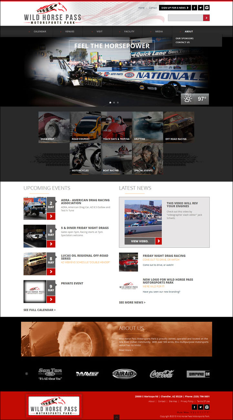Image resolution: width=233 pixels, height=420 pixels.
Task: Expand the About nav menu
Action: (x=189, y=32)
